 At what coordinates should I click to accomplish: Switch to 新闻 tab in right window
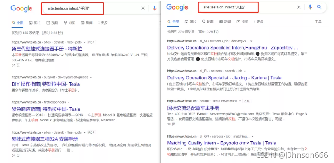tap(225, 22)
